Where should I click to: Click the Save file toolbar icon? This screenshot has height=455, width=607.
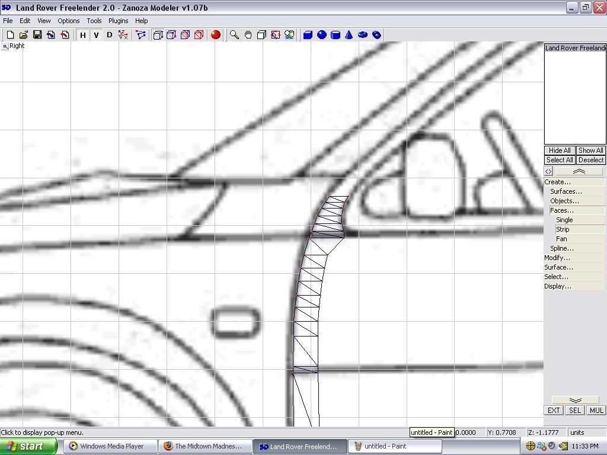click(x=37, y=35)
